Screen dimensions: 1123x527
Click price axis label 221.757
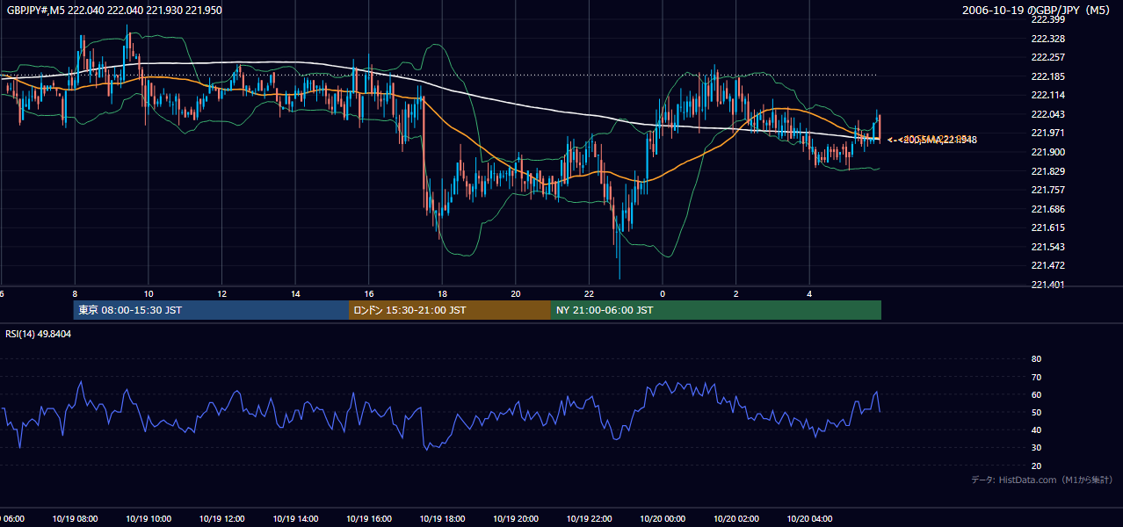pos(1047,190)
